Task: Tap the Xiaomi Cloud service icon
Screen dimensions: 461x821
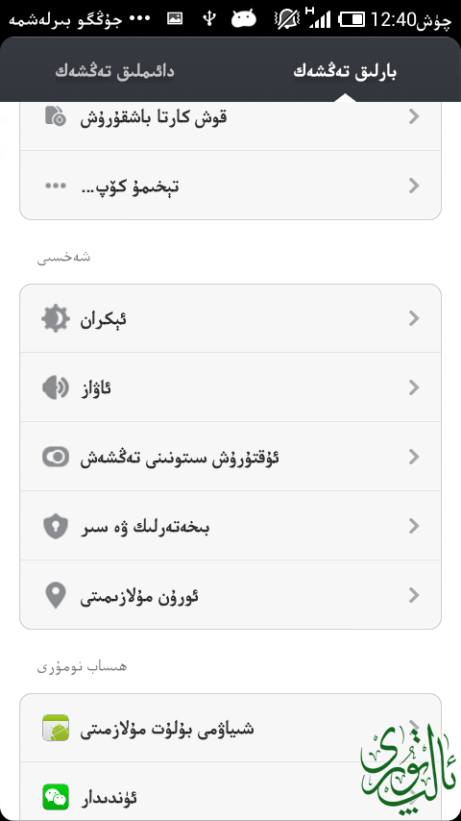Action: tap(56, 728)
